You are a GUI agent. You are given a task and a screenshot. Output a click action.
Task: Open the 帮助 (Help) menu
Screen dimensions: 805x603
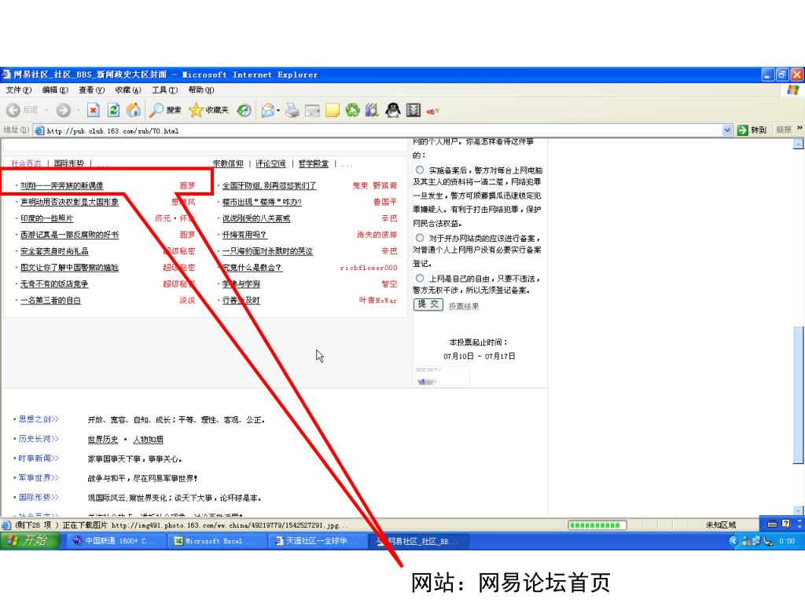point(200,90)
